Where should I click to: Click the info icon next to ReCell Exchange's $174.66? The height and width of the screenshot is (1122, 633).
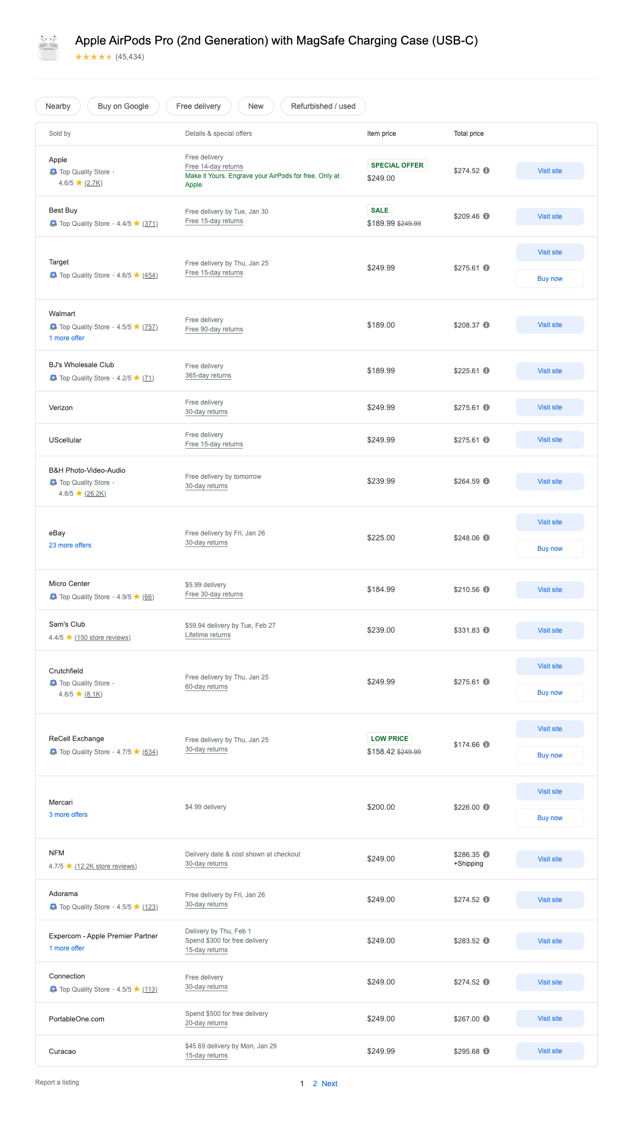click(x=486, y=744)
